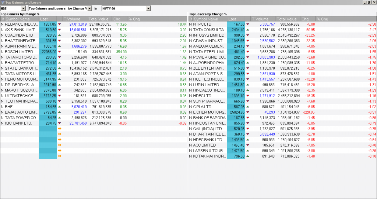Click the up arrow beside COAL INDIA price

[x=60, y=35]
